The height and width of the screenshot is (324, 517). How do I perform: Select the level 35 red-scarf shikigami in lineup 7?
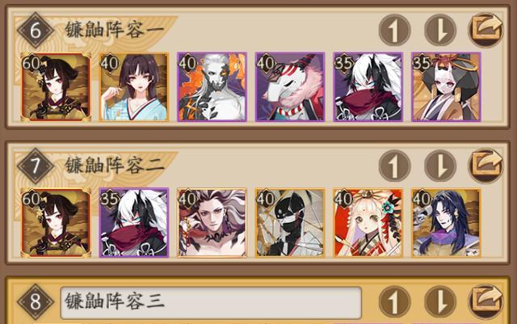(x=134, y=223)
